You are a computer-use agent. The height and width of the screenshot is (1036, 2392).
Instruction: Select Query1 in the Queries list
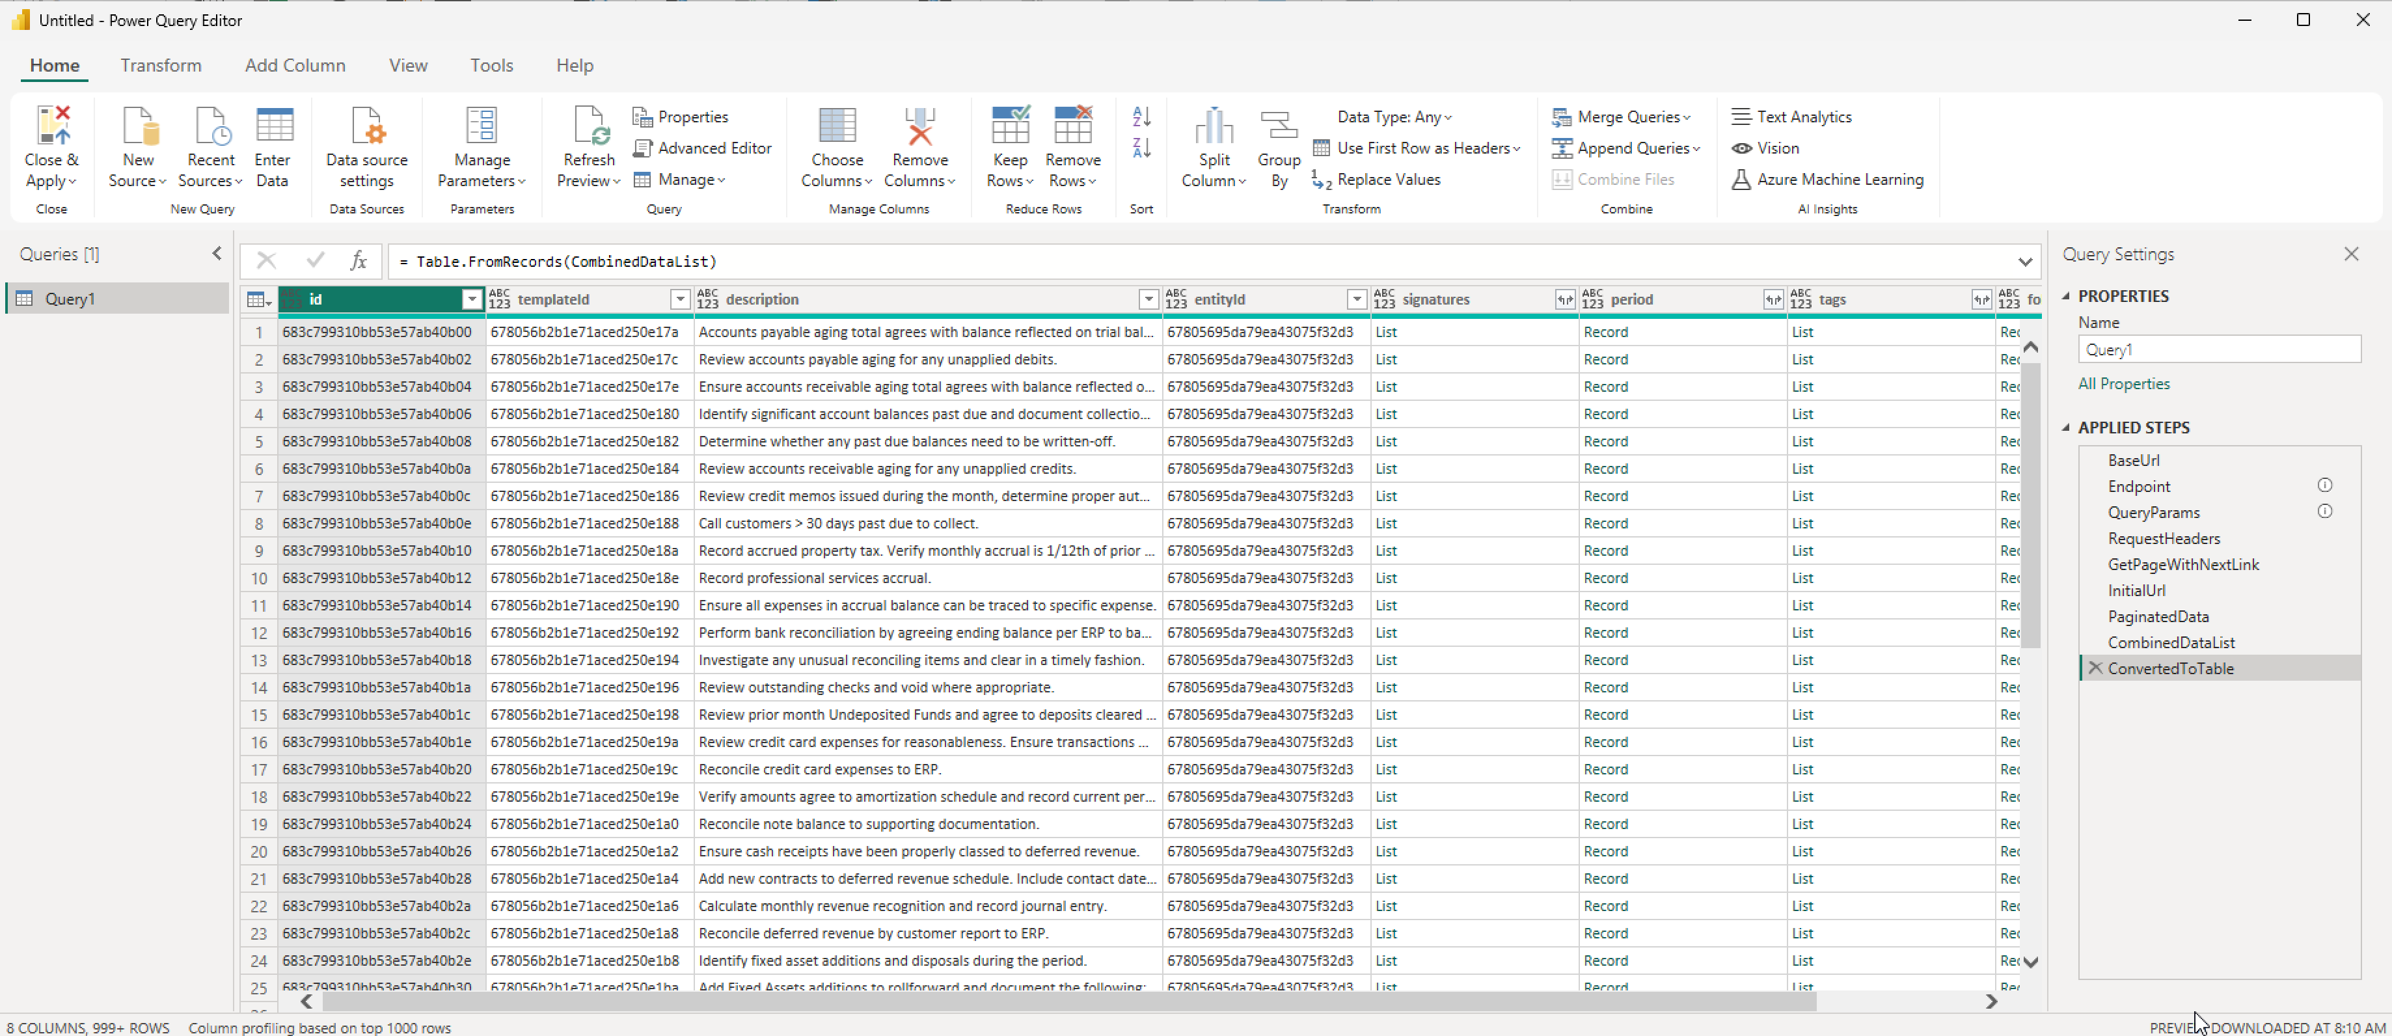coord(118,299)
